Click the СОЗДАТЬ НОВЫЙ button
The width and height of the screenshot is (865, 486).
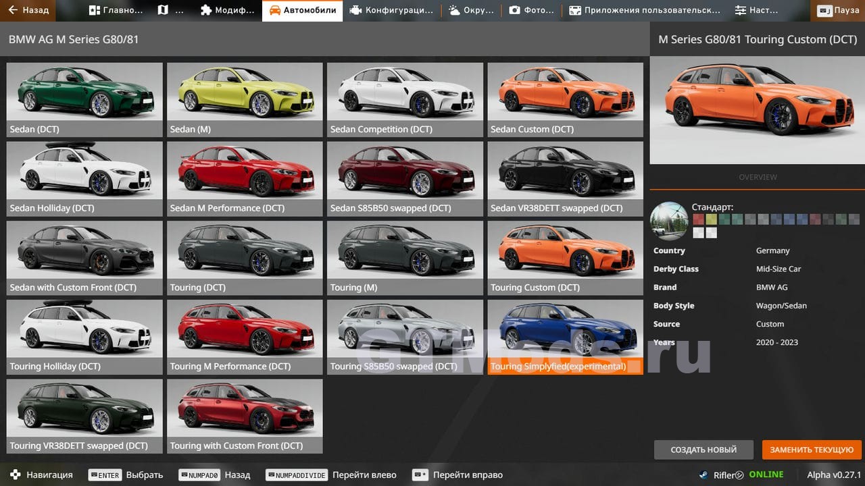[x=703, y=450]
